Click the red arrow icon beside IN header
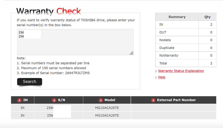 point(19,100)
